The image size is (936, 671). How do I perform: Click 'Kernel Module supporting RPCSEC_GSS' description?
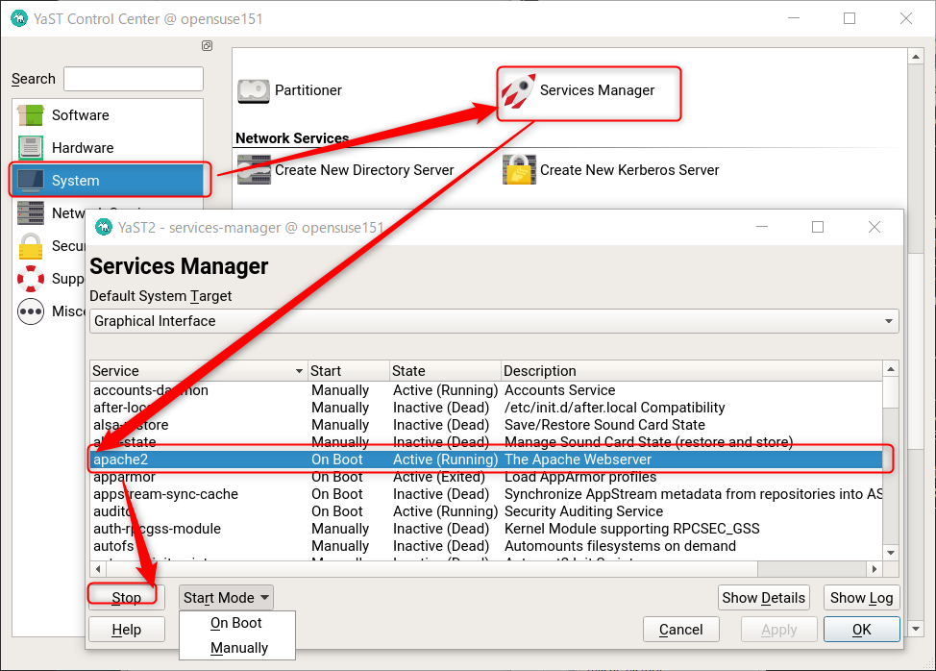point(632,529)
